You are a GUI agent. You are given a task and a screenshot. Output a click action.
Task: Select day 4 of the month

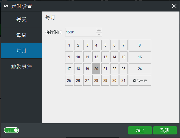coord(96,45)
